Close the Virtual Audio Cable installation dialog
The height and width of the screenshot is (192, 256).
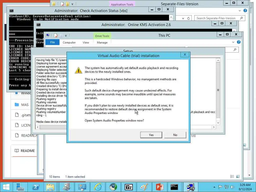(x=185, y=54)
